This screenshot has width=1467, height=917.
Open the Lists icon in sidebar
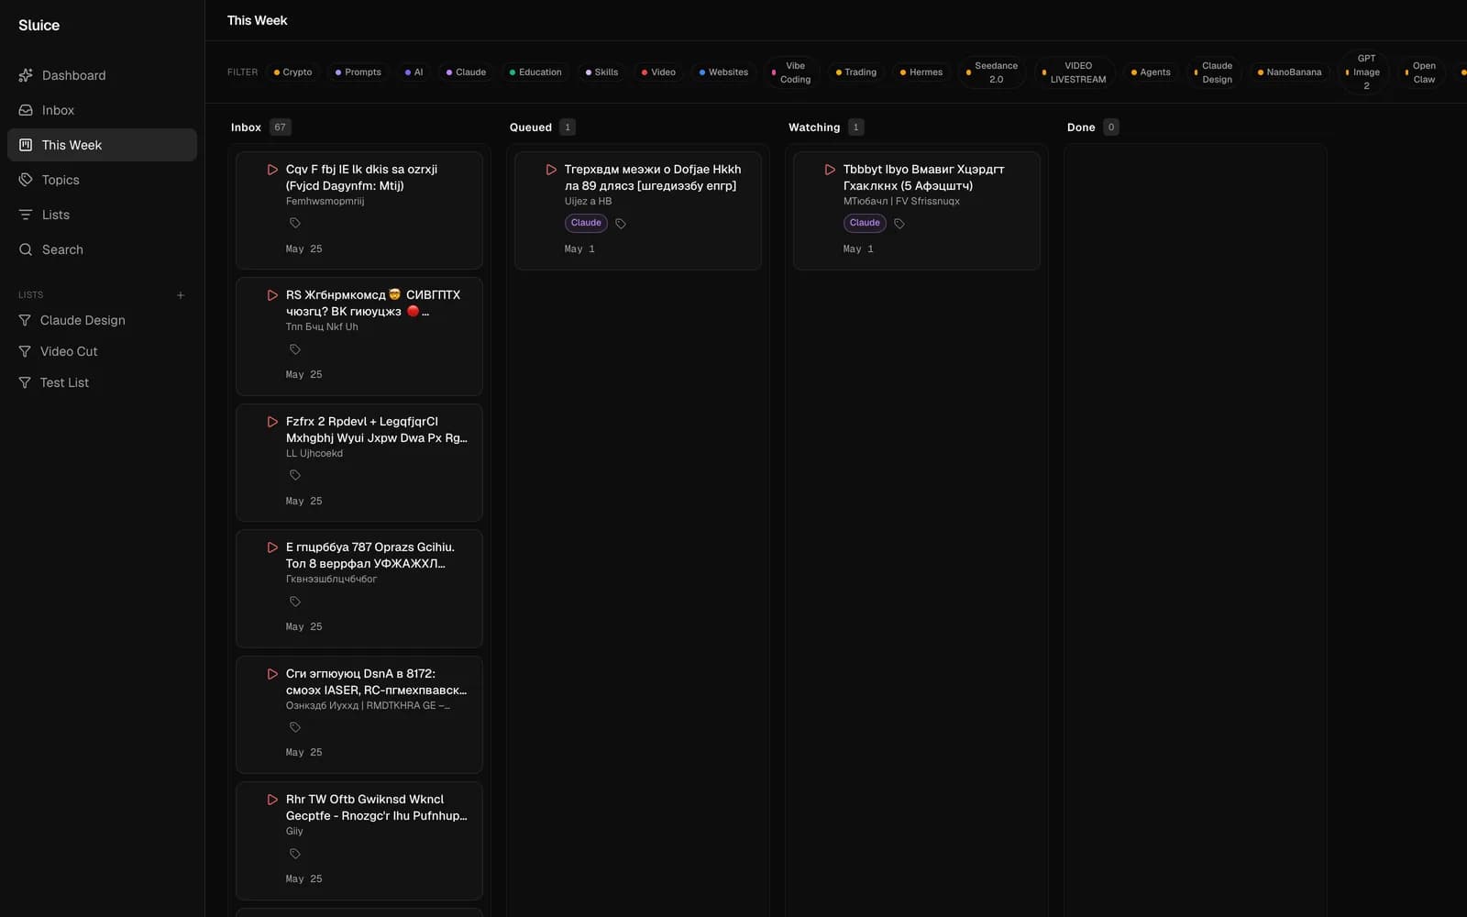(26, 215)
